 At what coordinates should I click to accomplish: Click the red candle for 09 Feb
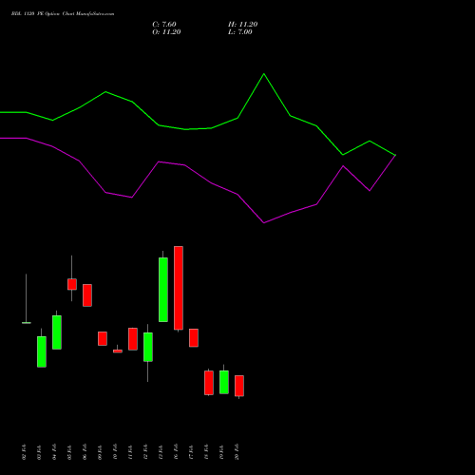[x=103, y=338]
